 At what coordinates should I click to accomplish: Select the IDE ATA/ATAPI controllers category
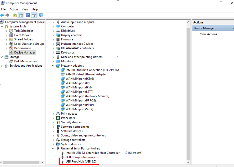pos(77,48)
